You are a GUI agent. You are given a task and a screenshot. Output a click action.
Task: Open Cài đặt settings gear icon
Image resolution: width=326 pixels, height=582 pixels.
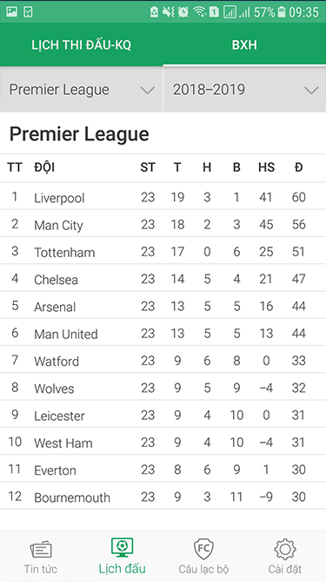285,550
